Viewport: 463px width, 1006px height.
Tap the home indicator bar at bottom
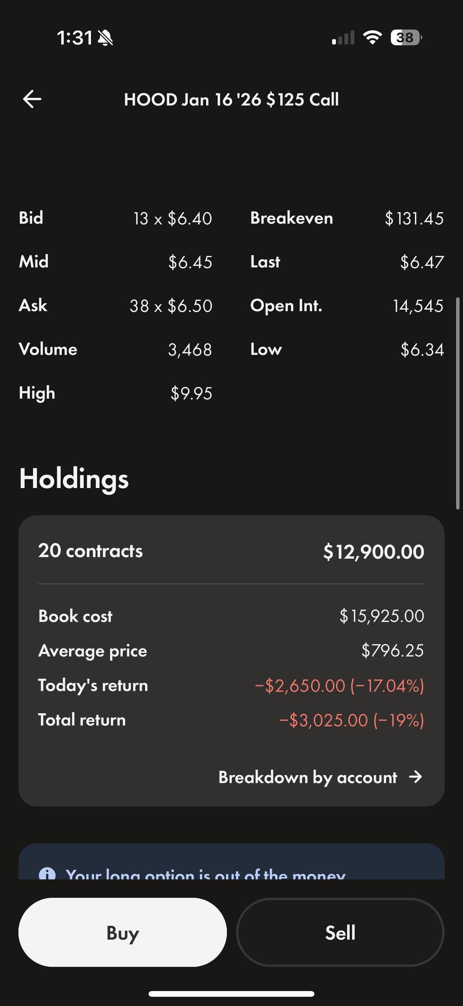point(231,994)
